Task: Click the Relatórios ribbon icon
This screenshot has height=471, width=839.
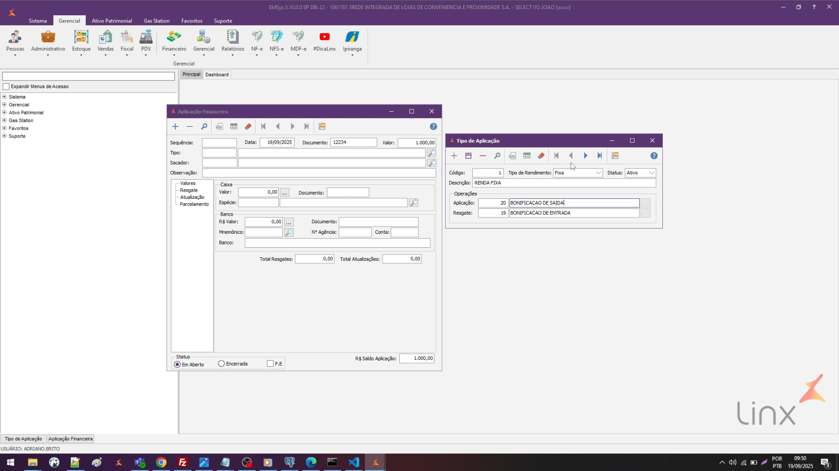Action: tap(233, 41)
